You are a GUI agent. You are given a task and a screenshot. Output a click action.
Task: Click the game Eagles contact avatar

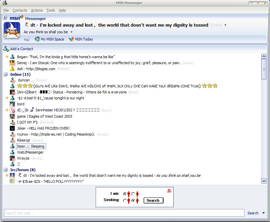(x=12, y=116)
